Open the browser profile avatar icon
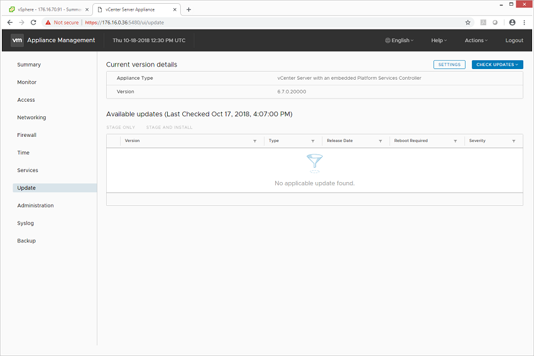Screen dimensions: 534x356 pos(512,23)
